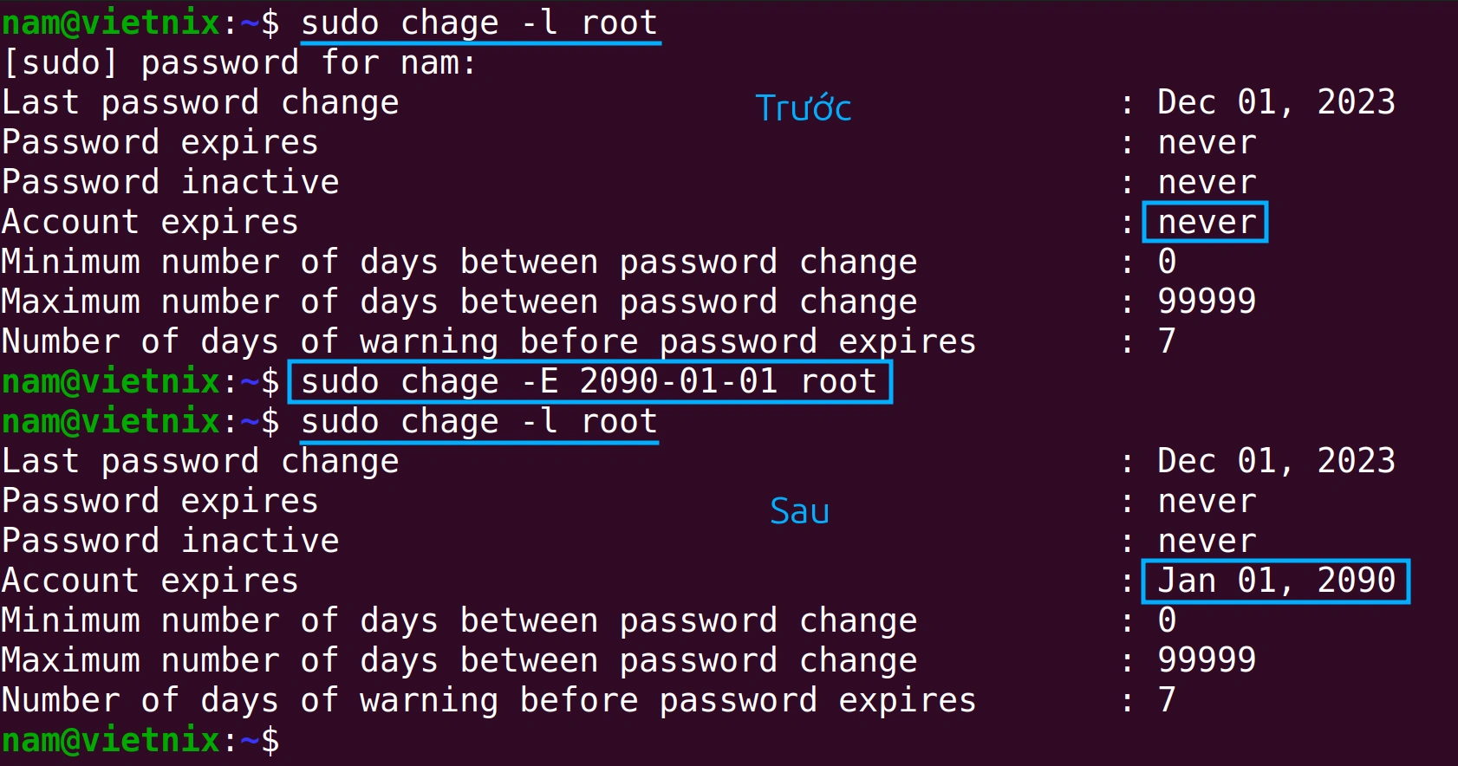Click the '[sudo] password for nam:' prompt line
This screenshot has width=1458, height=766.
240,62
